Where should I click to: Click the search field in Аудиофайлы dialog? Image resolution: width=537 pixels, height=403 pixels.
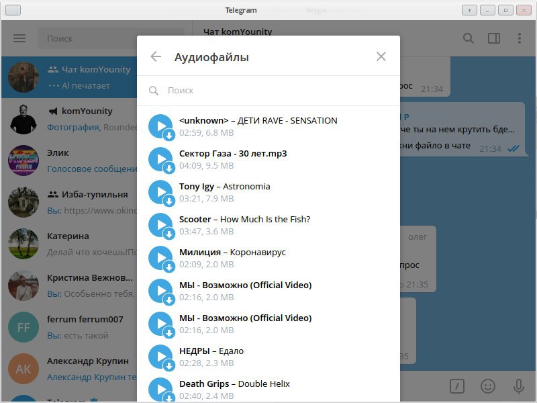[268, 91]
